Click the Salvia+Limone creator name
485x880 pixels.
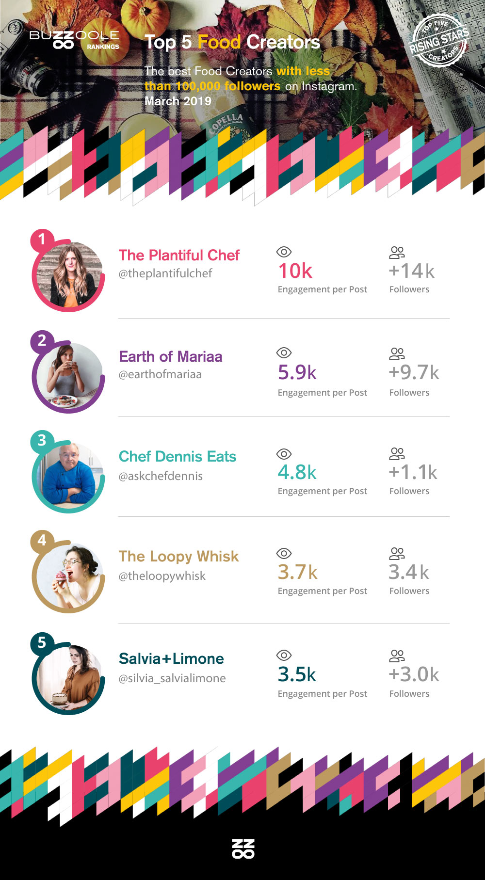click(x=171, y=658)
